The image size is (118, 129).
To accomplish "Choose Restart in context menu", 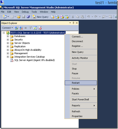I will (81, 83).
